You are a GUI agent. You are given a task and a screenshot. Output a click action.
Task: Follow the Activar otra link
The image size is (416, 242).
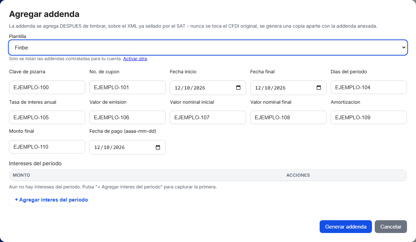(135, 59)
